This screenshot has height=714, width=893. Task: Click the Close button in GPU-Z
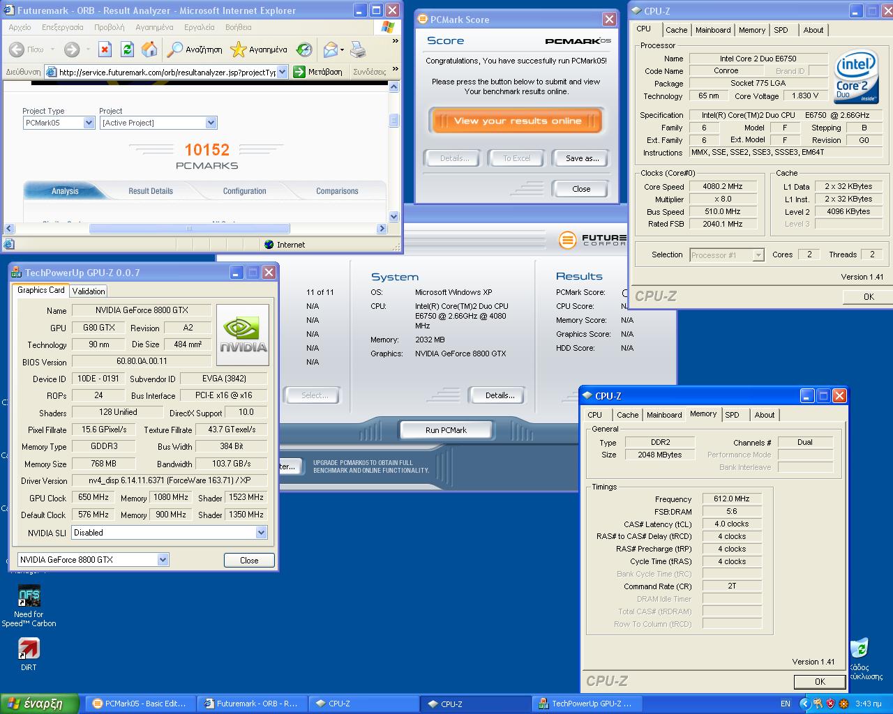point(249,561)
